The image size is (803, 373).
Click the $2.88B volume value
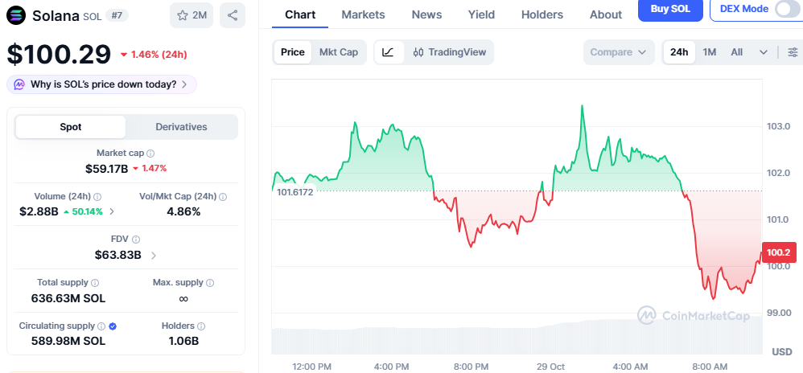tap(39, 211)
